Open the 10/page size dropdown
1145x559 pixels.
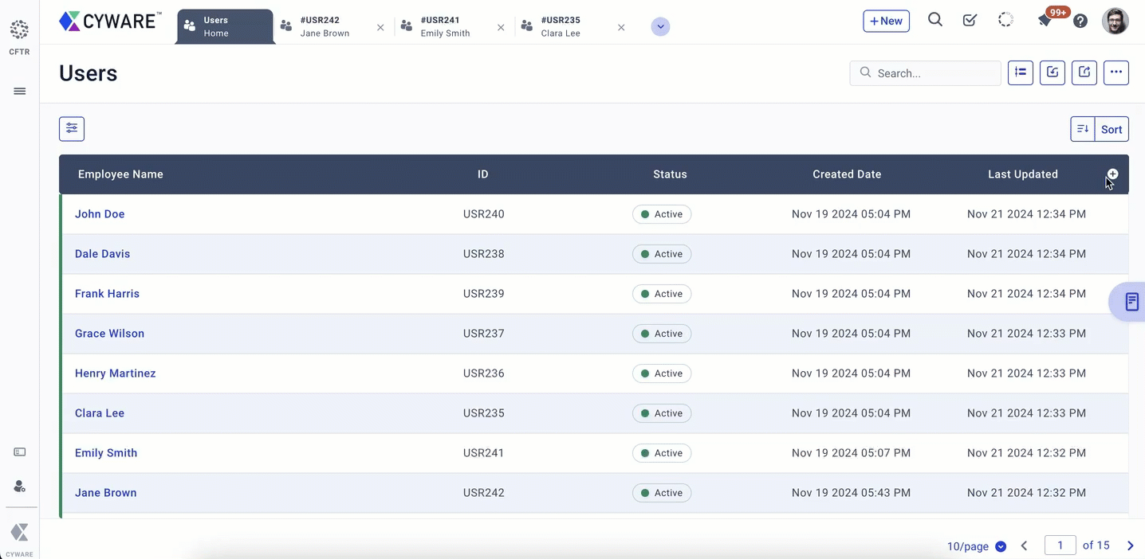tap(976, 546)
